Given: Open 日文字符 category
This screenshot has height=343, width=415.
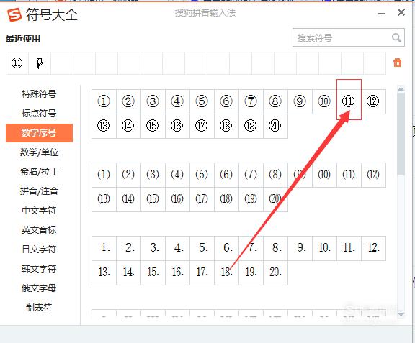Looking at the screenshot, I should 39,250.
